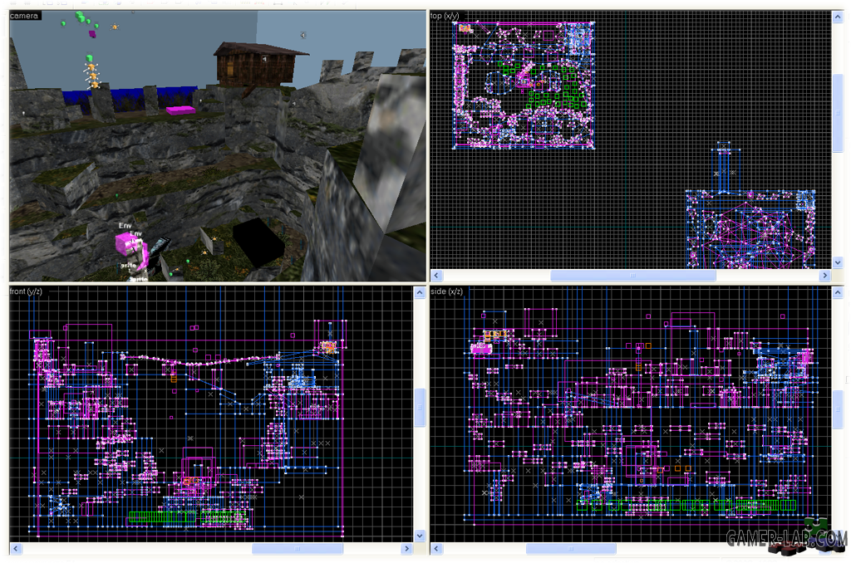Select the pink trigger brush on the ledge
Image resolution: width=851 pixels, height=563 pixels.
180,110
